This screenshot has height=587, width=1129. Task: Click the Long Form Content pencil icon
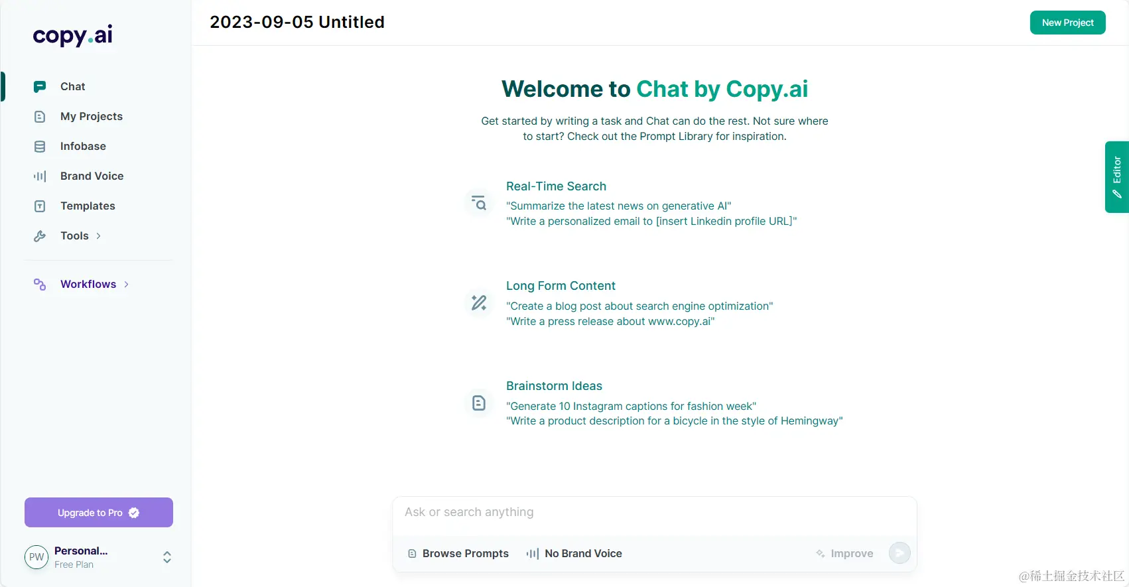[479, 302]
